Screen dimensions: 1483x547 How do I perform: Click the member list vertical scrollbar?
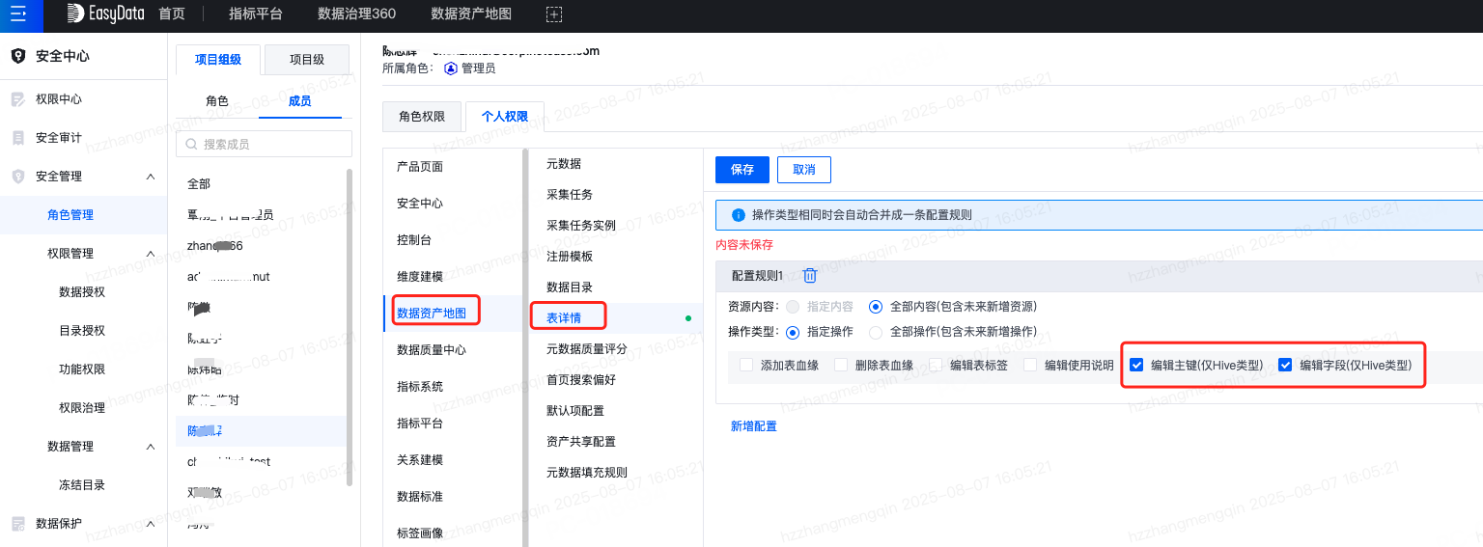point(350,328)
